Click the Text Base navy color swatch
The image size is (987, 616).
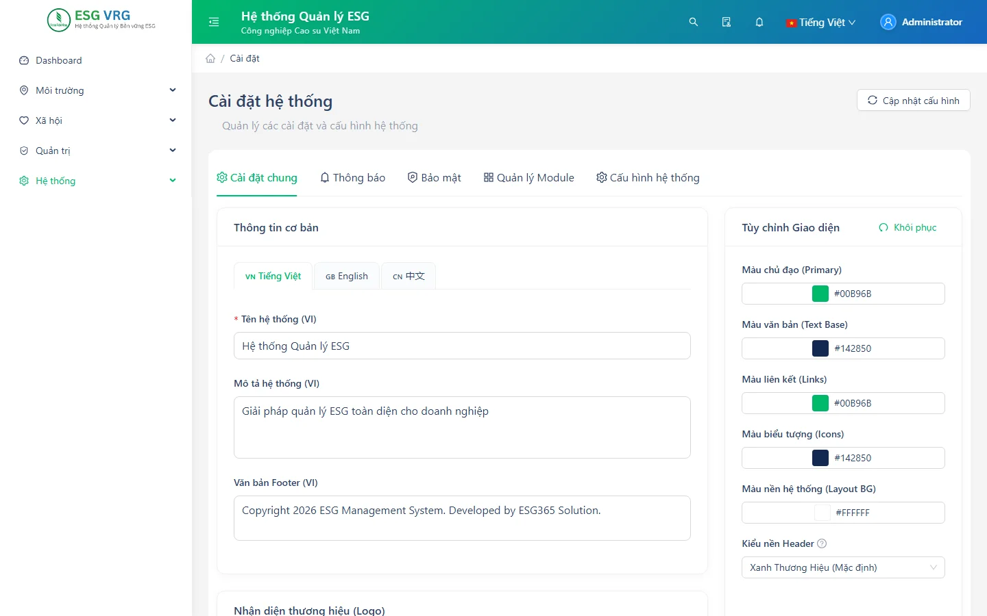(x=820, y=348)
